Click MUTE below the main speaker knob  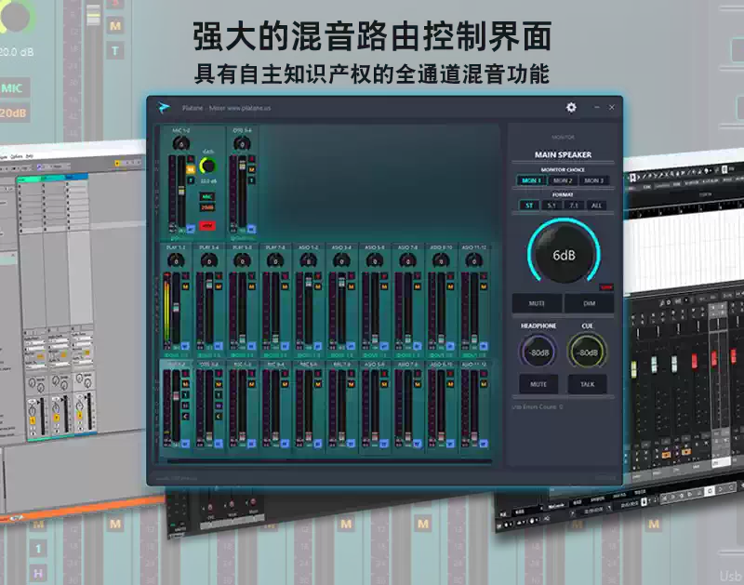[x=538, y=303]
